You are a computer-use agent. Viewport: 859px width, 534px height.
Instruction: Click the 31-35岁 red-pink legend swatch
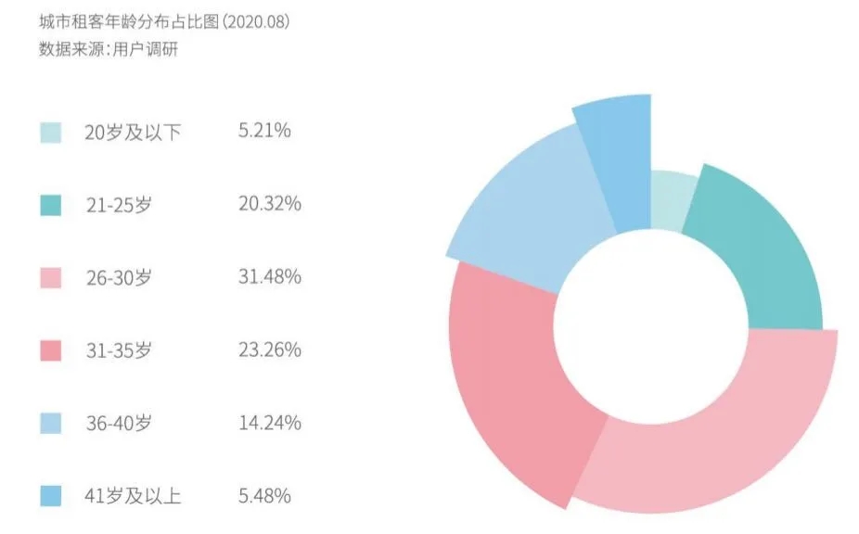coord(50,350)
